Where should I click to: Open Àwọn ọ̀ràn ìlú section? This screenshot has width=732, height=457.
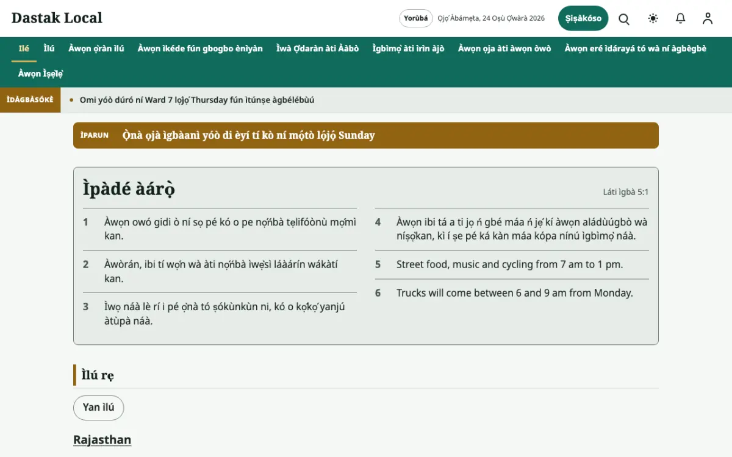tap(96, 49)
